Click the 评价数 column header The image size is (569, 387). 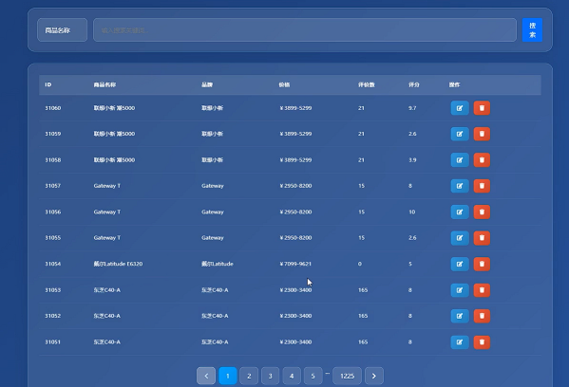click(x=366, y=84)
